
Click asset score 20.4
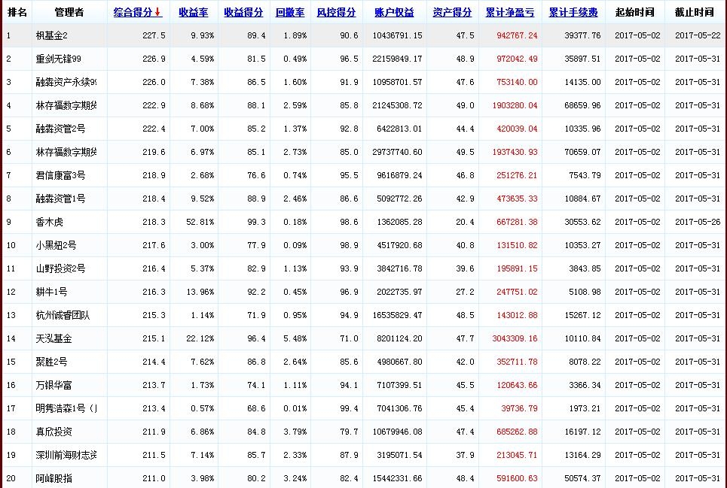[465, 222]
